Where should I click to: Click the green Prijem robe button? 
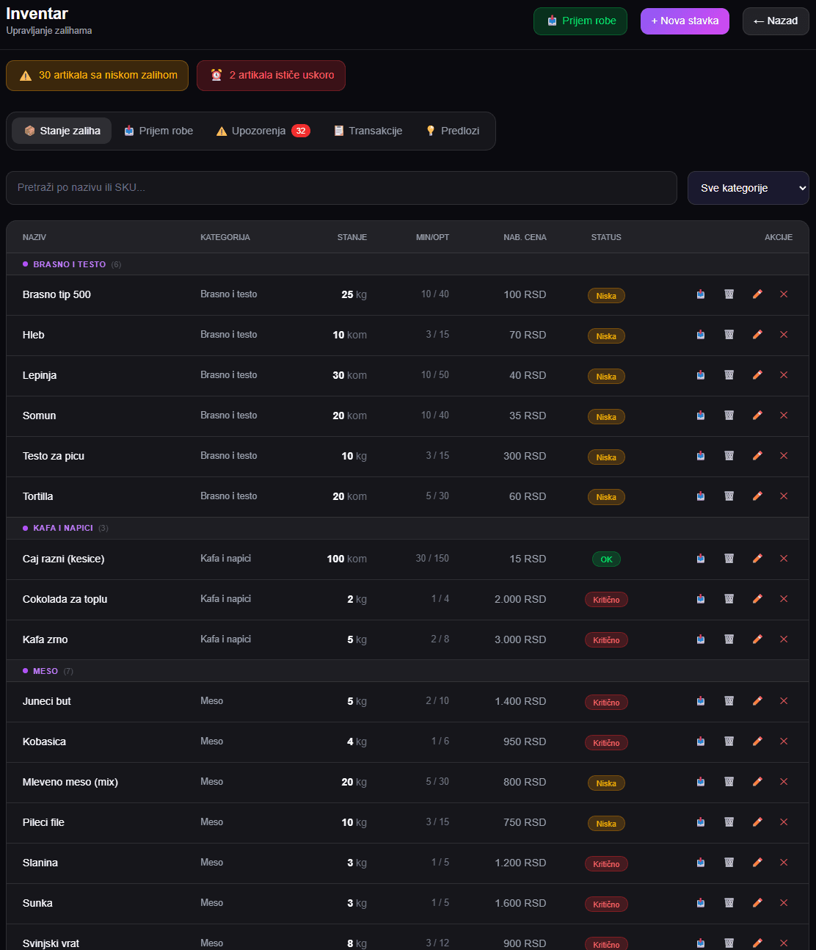[580, 21]
